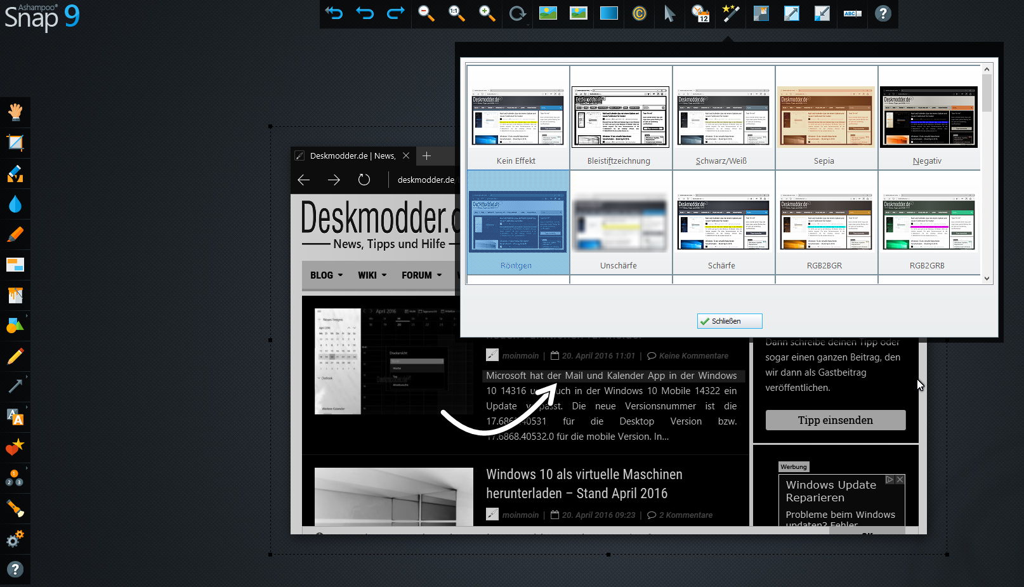Screen dimensions: 1024x587
Task: Apply the Unschärfe effect
Action: point(620,222)
